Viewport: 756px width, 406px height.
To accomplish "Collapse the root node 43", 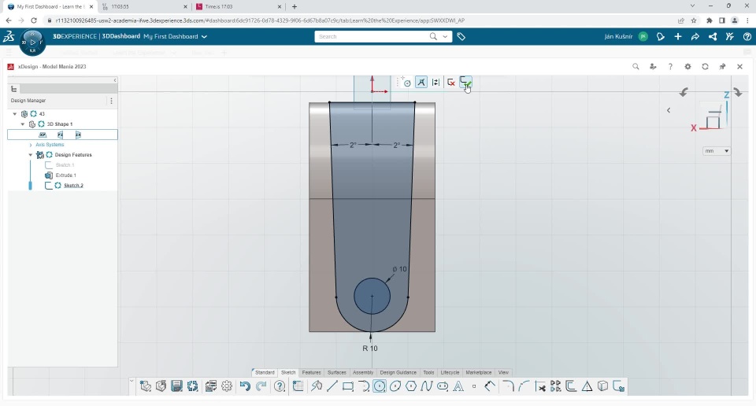I will point(15,113).
